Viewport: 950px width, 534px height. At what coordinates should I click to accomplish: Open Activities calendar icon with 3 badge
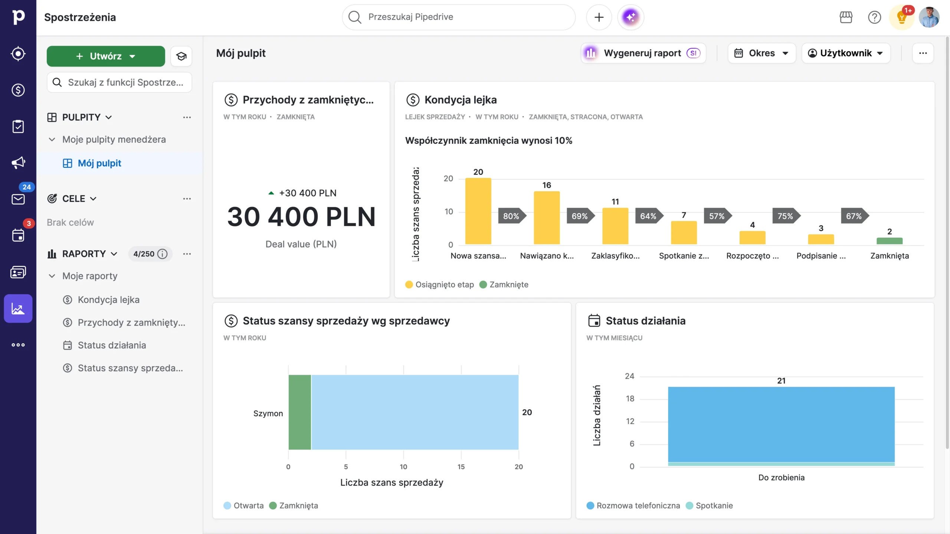18,235
